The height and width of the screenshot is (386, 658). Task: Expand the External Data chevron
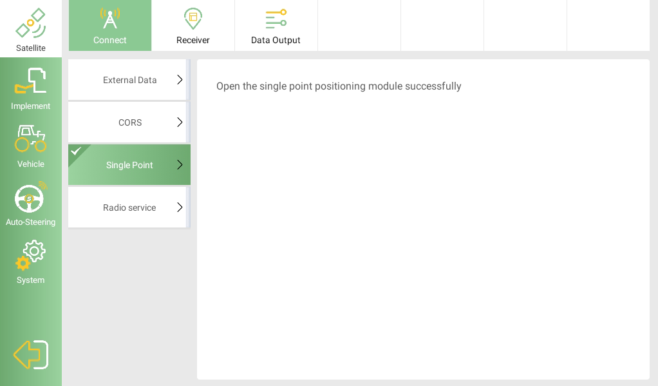[x=180, y=80]
